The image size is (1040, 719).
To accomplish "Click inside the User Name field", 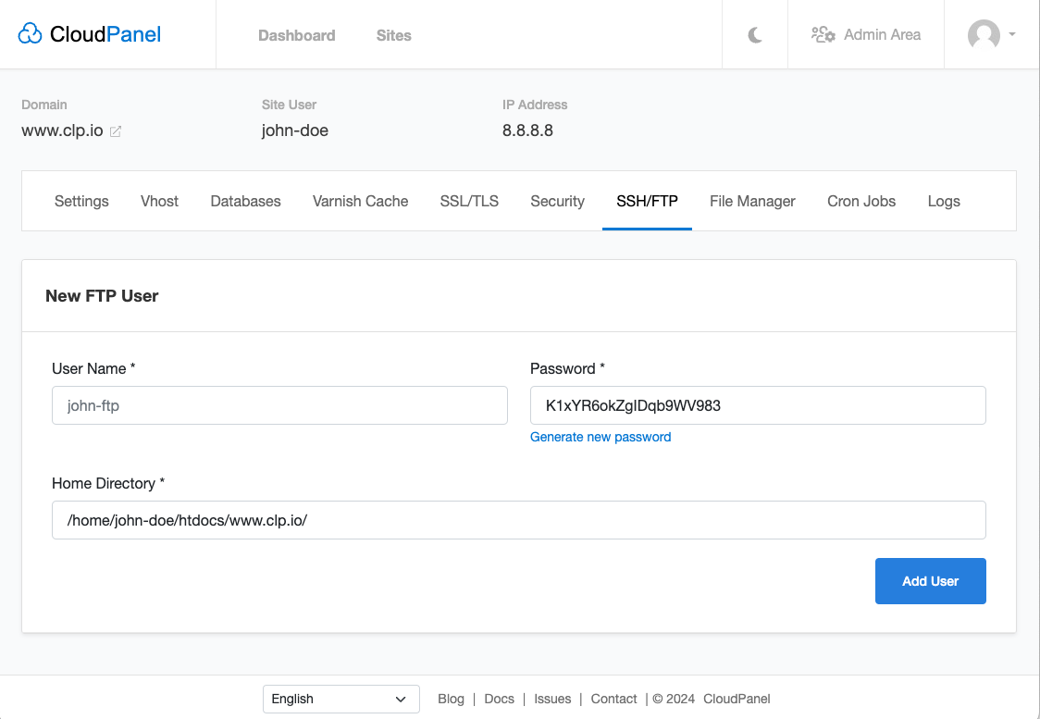I will coord(279,405).
